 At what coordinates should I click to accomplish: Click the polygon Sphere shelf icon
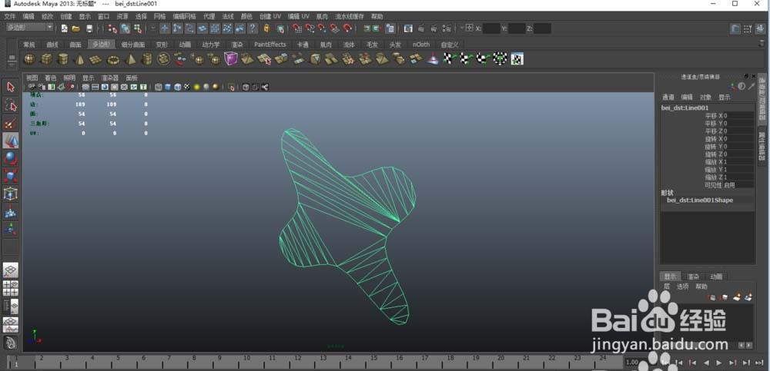[x=30, y=59]
